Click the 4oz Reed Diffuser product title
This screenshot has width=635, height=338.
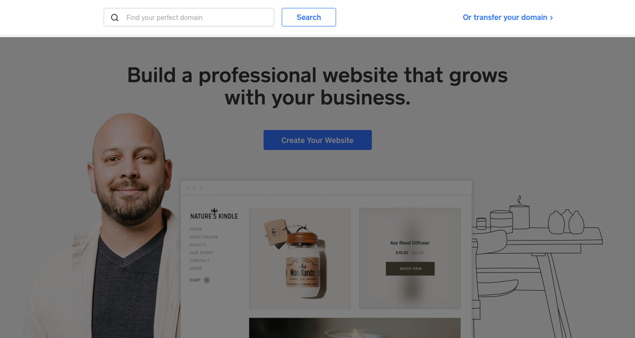click(x=410, y=243)
